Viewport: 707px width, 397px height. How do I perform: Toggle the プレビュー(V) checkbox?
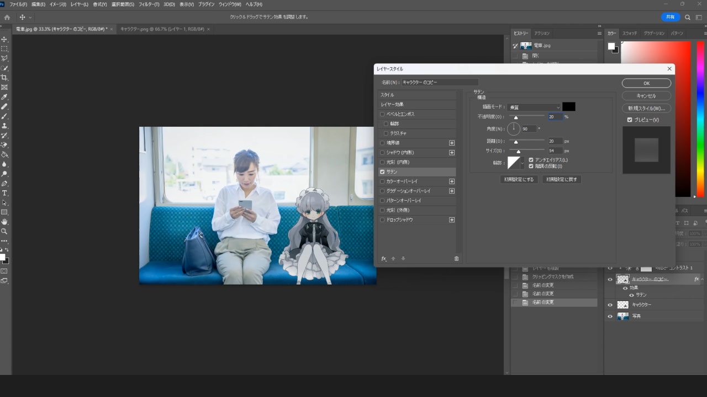coord(630,120)
